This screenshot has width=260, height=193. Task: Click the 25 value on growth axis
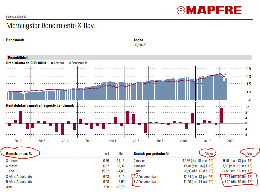click(249, 69)
